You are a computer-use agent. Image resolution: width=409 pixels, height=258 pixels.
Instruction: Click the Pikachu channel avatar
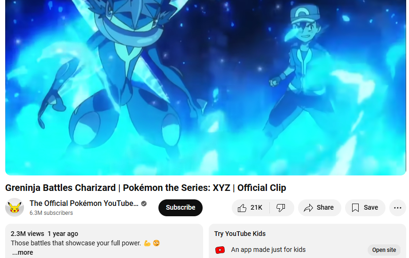tap(15, 207)
